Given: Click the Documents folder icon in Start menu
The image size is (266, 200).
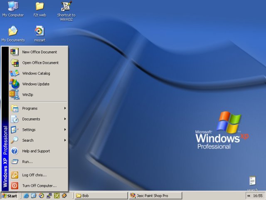Looking at the screenshot, I should [x=15, y=119].
